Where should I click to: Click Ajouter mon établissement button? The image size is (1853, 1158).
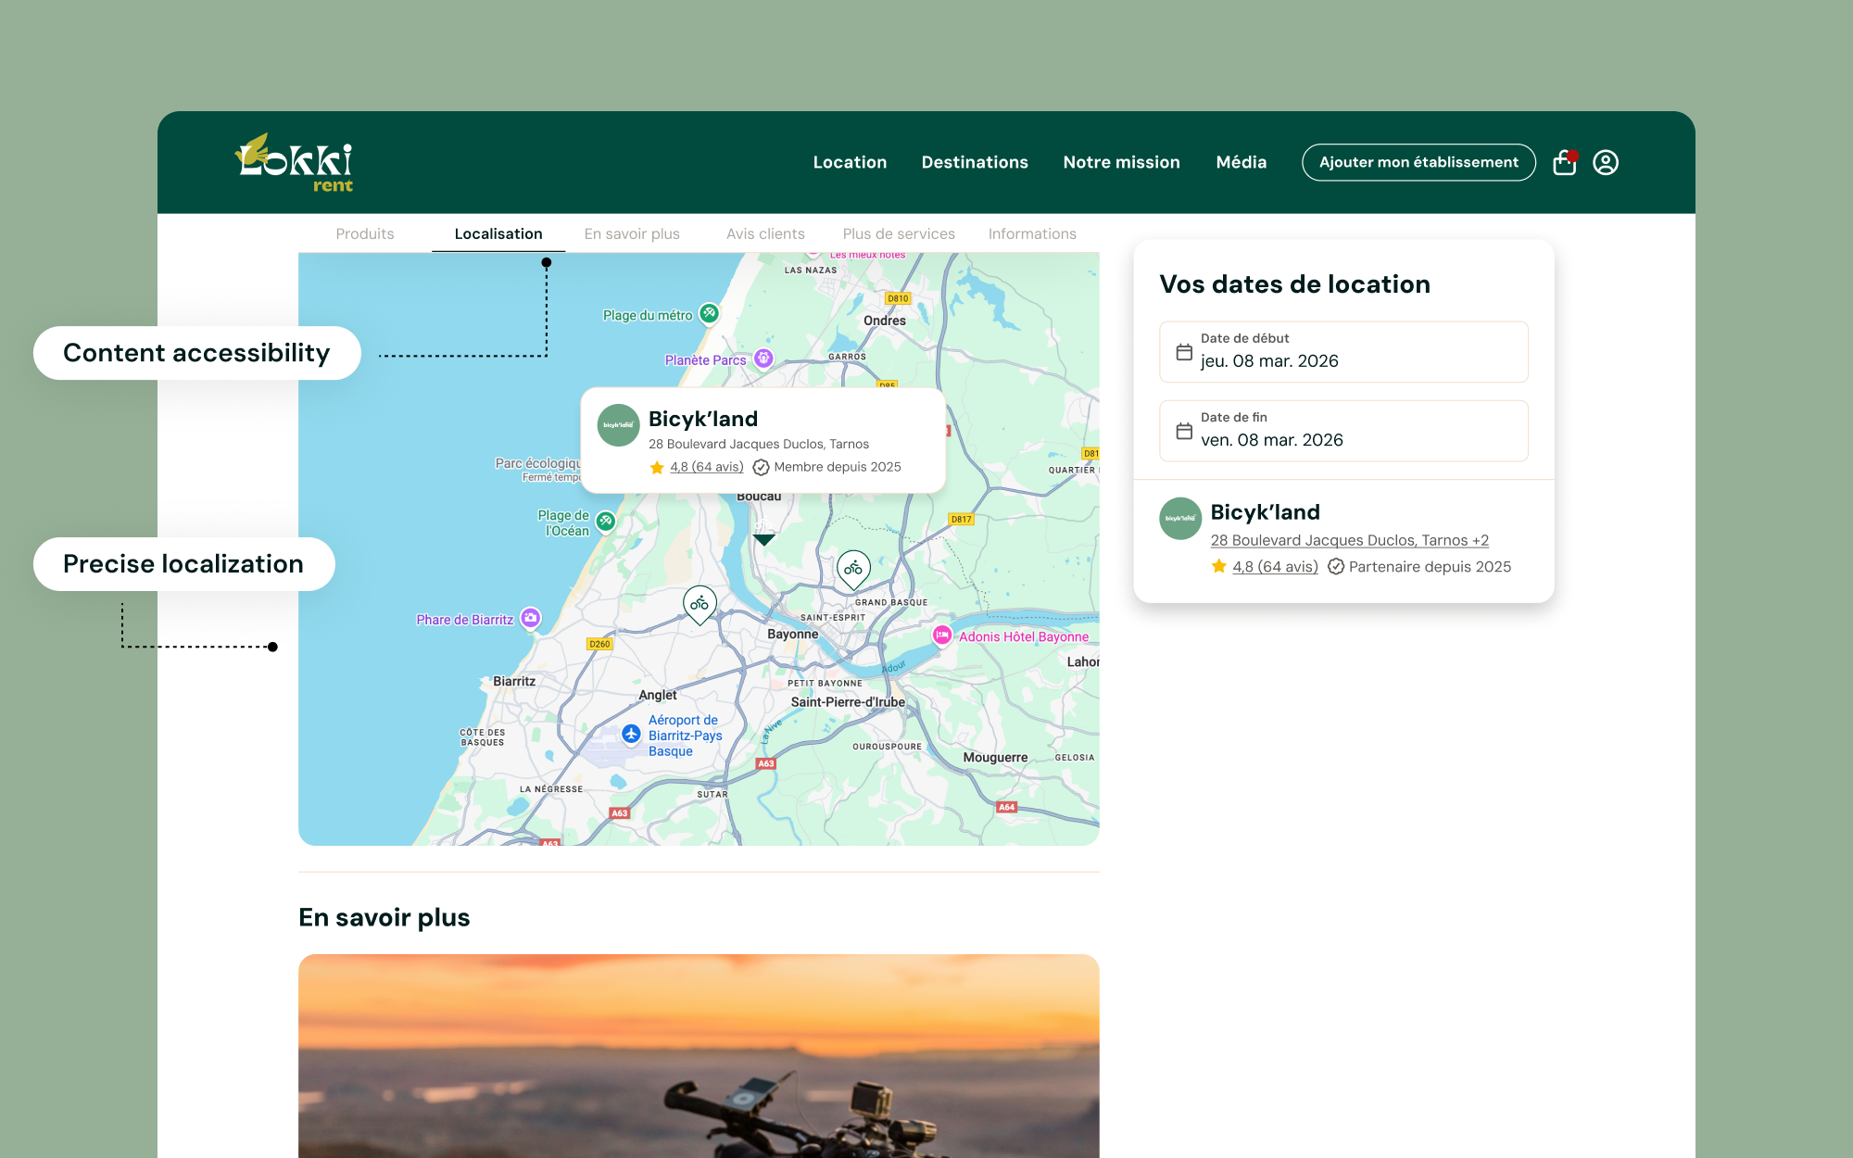click(1418, 162)
